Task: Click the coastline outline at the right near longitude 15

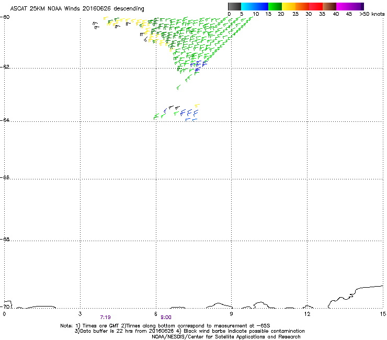Action: 356,297
